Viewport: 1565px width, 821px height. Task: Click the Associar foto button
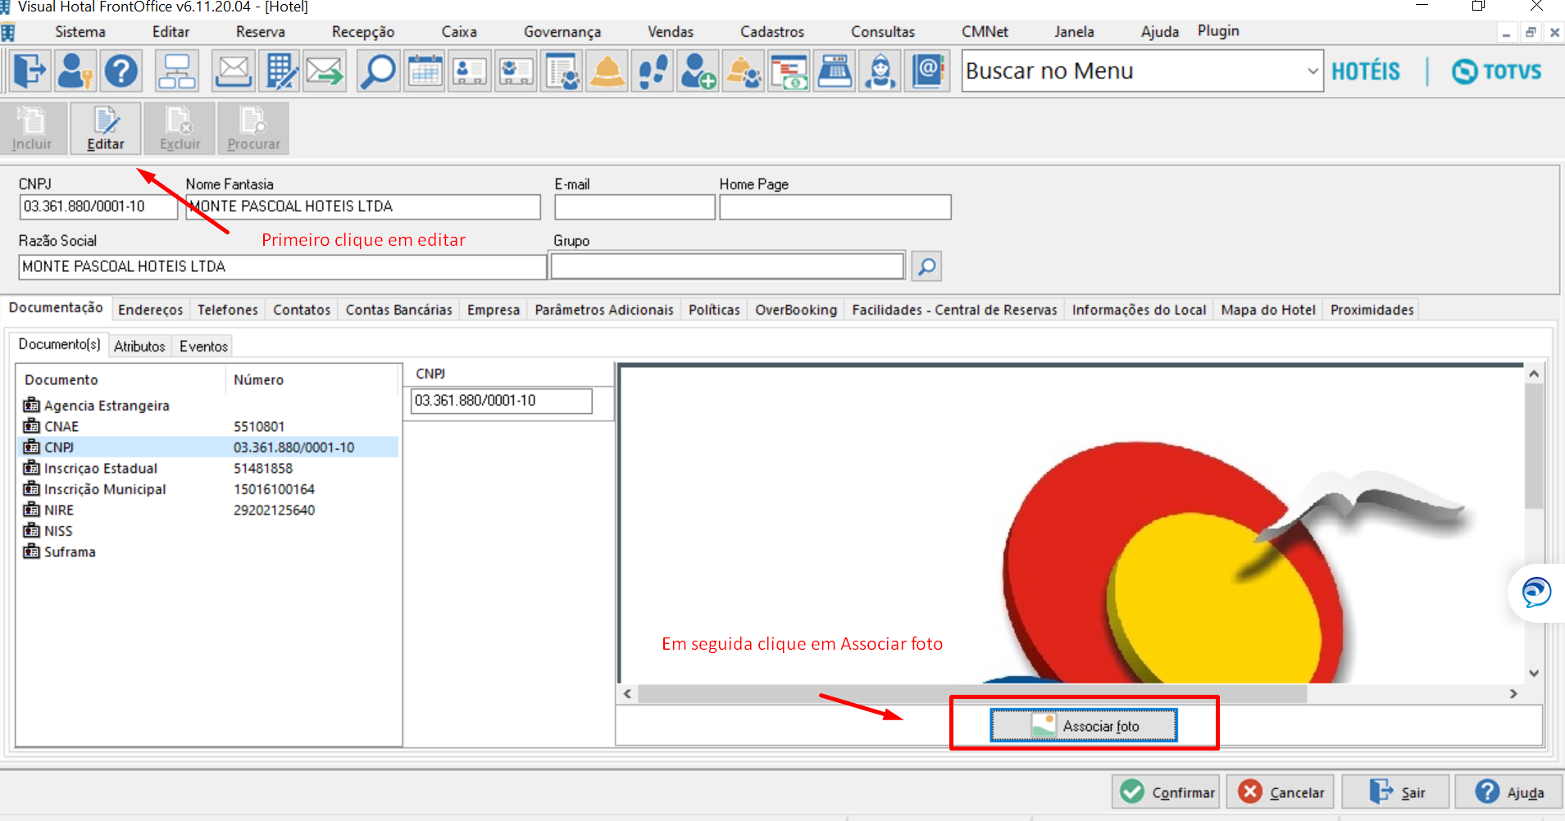1084,726
